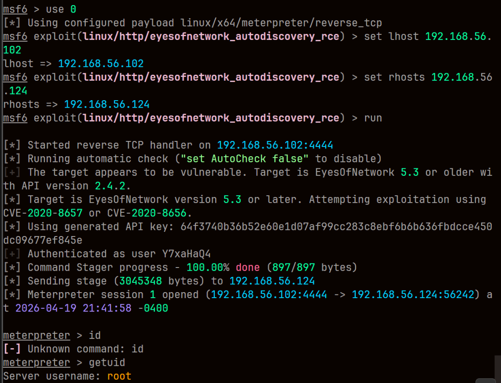Click API version value '2.4.2'
The width and height of the screenshot is (501, 383).
[110, 186]
